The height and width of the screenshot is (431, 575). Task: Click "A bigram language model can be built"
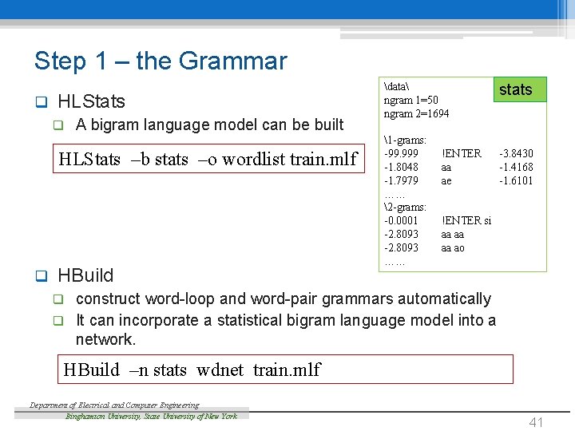coord(209,125)
